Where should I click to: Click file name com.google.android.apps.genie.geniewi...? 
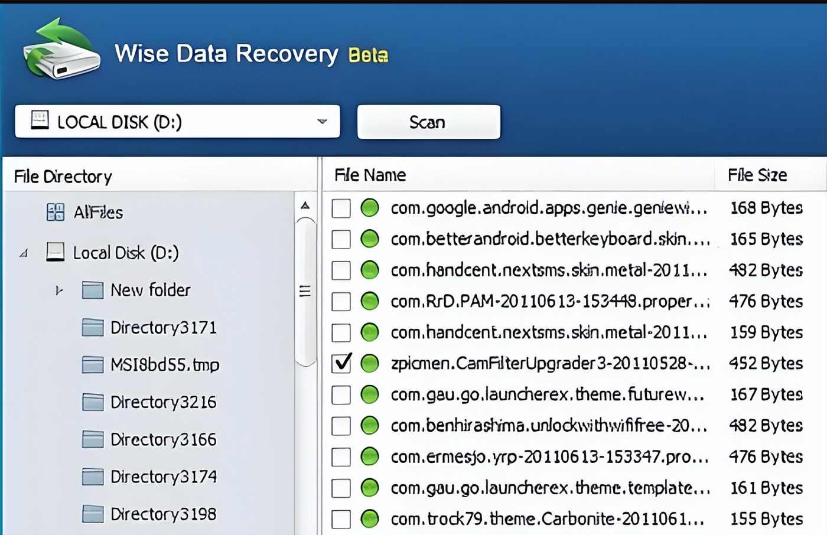549,208
